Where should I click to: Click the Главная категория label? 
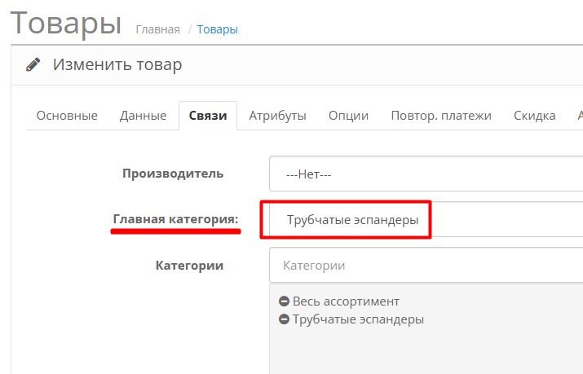(x=175, y=219)
